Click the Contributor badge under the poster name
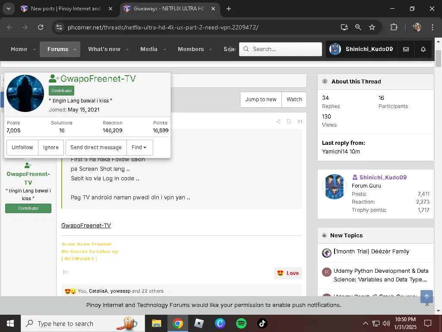 pos(28,208)
